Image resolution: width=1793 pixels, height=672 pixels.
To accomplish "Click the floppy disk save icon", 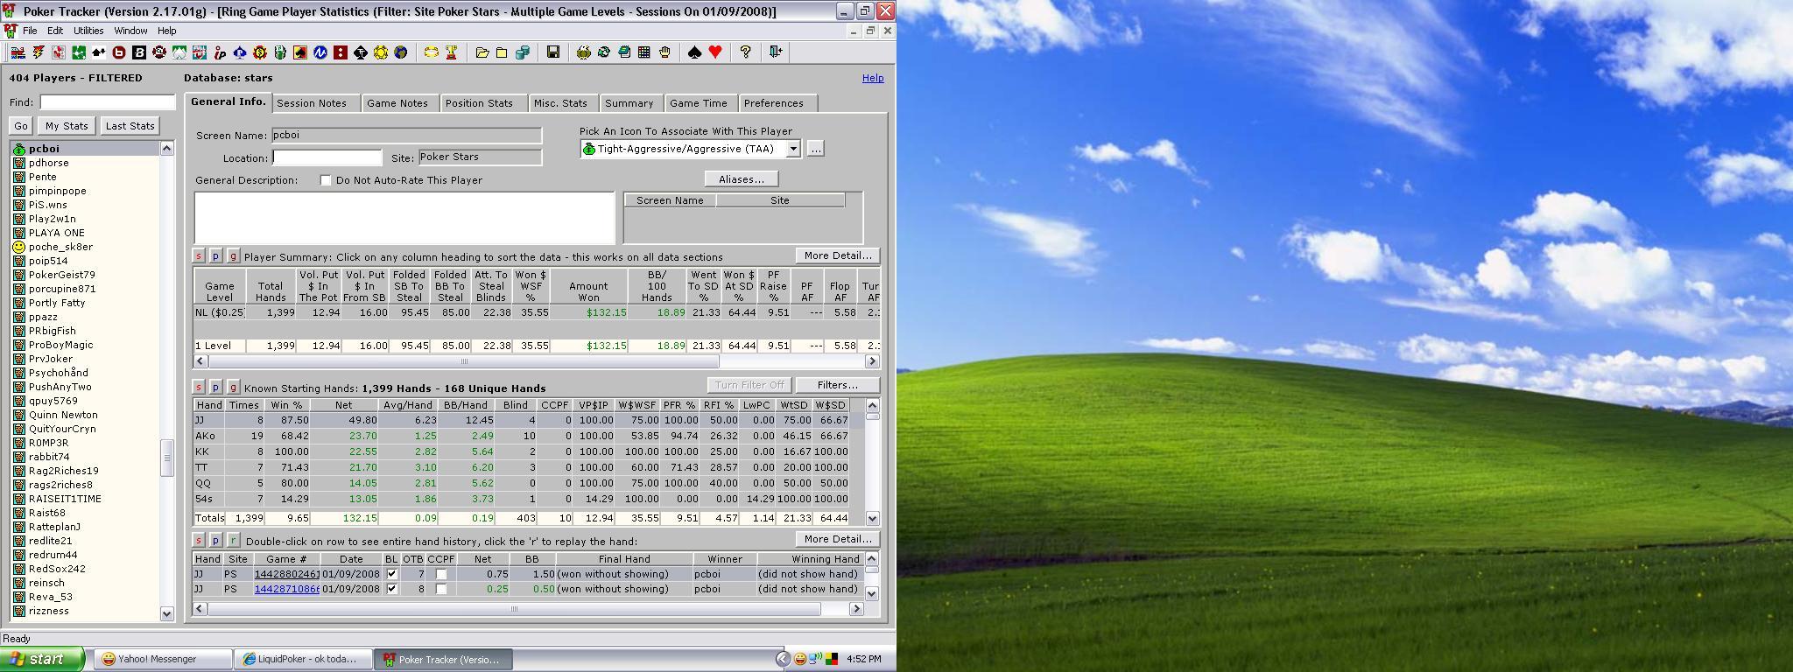I will (553, 52).
